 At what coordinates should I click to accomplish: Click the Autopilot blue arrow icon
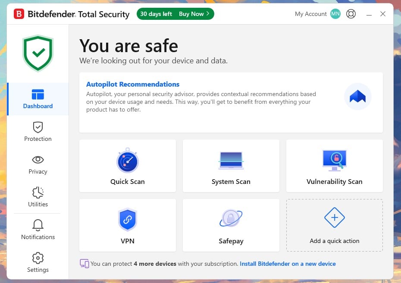coord(357,96)
